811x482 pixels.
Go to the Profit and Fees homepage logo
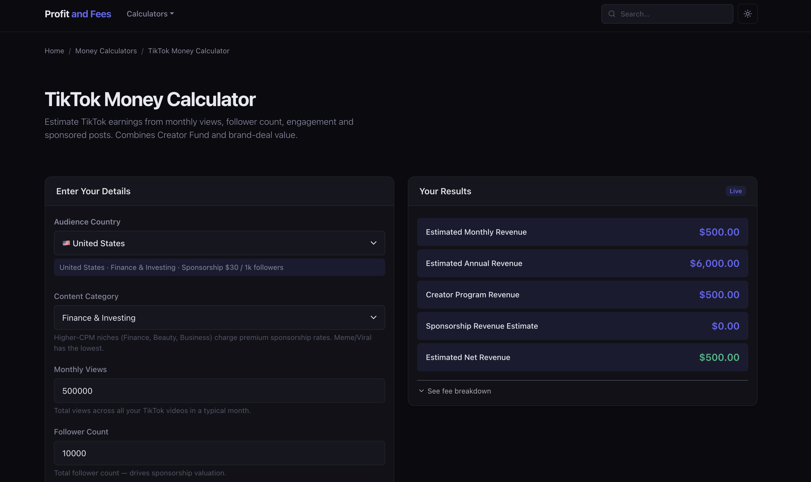78,14
